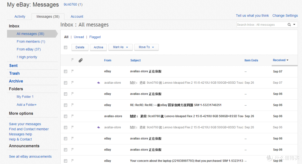Open the Move To dropdown
This screenshot has width=302, height=164.
pyautogui.click(x=146, y=47)
